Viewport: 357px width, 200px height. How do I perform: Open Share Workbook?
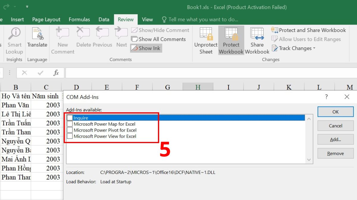click(257, 40)
